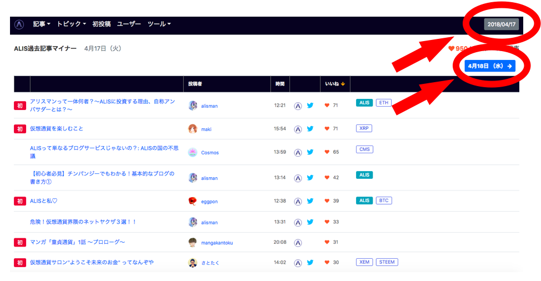Image resolution: width=541 pixels, height=281 pixels.
Task: Open the ユーザー menu item
Action: [x=129, y=24]
